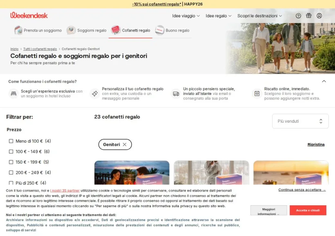
Task: Click the Buono regalo voucher icon
Action: 160,30
